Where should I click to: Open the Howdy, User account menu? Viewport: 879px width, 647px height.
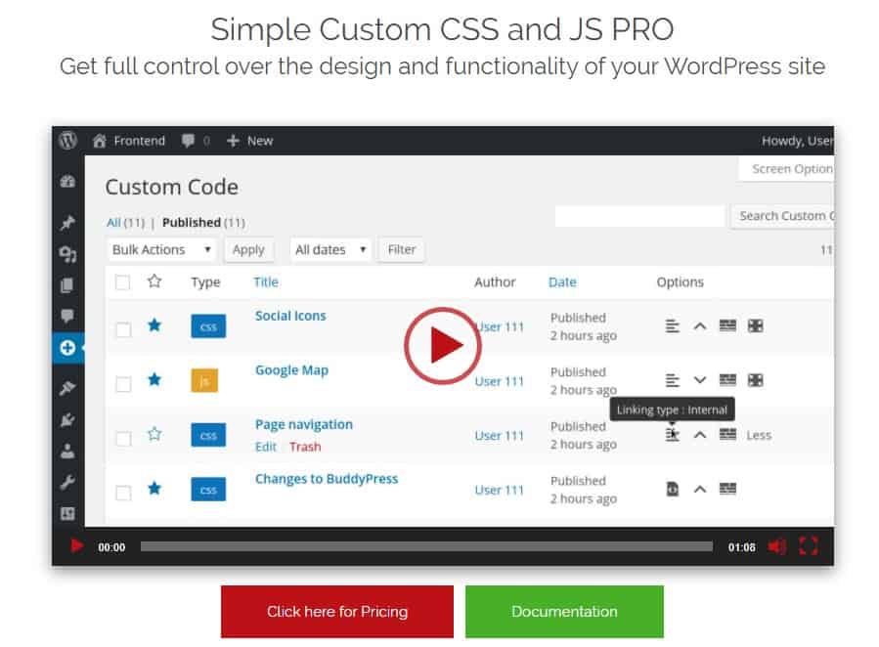[x=797, y=141]
